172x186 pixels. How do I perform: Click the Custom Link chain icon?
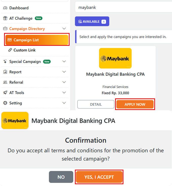tap(10, 50)
